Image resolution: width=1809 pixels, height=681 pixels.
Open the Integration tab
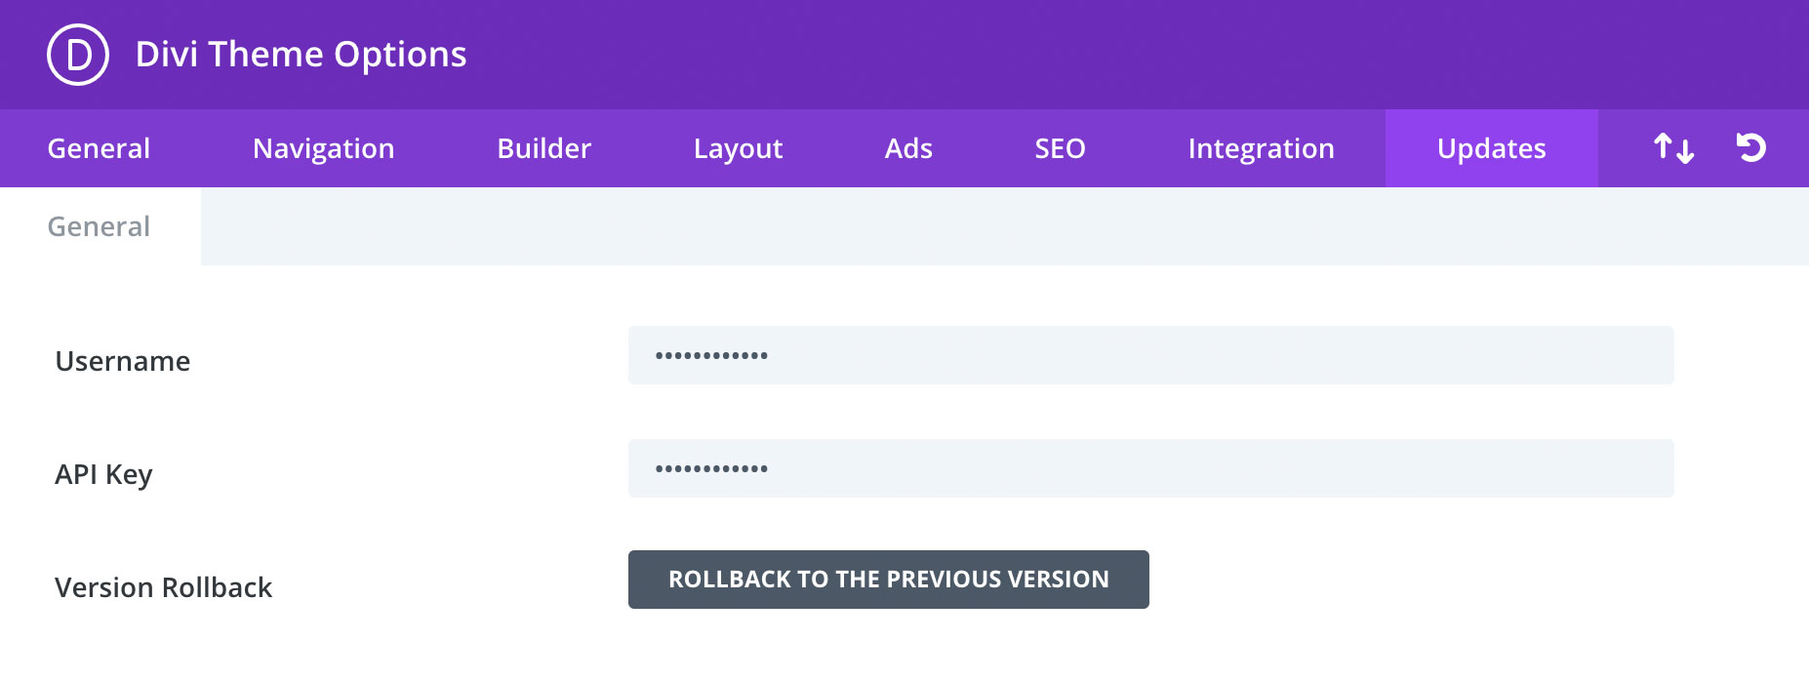point(1261,148)
